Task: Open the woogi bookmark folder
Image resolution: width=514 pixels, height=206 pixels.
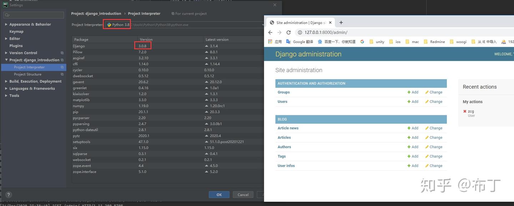Action: (x=458, y=42)
